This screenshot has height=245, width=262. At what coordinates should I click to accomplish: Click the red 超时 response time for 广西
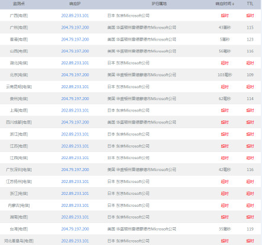225,15
